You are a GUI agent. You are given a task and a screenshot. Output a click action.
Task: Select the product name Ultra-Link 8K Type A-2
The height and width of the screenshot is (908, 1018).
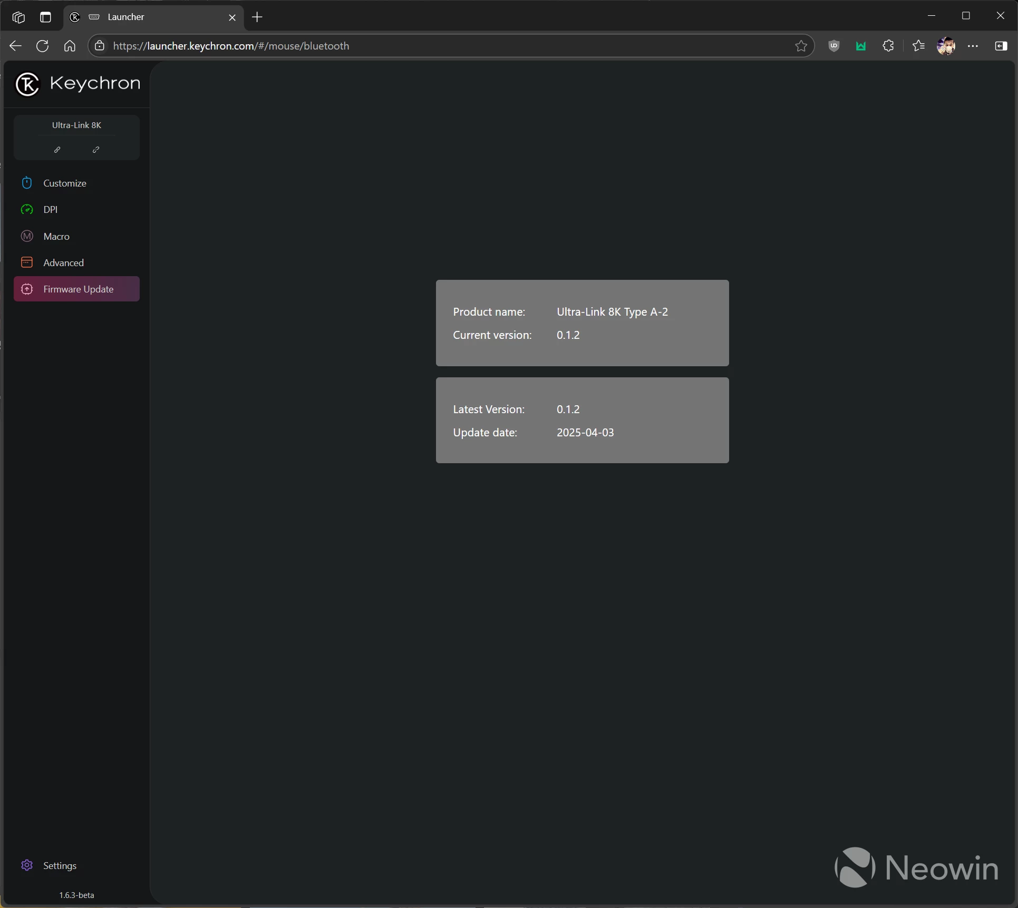click(612, 311)
